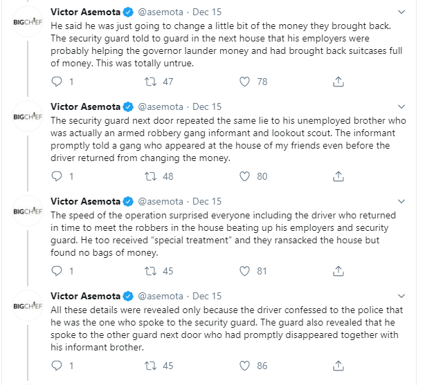Image resolution: width=425 pixels, height=385 pixels.
Task: Share the first tweet about money laundering
Action: (338, 82)
